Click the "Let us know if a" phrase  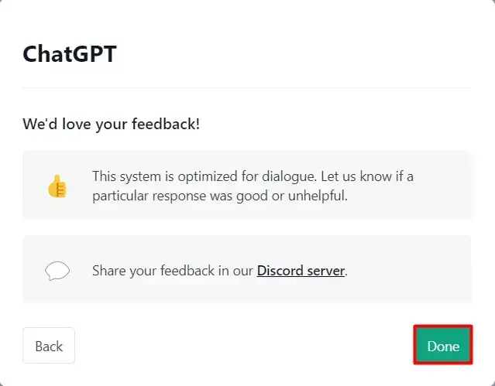pyautogui.click(x=367, y=176)
